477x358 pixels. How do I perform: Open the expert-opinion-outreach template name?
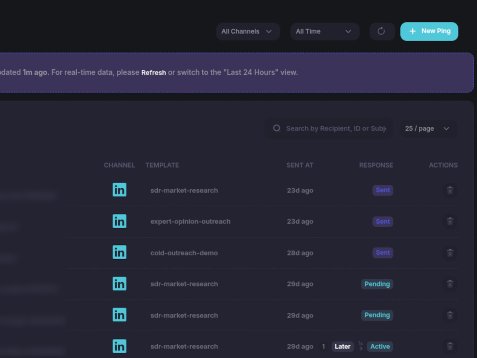pos(190,221)
